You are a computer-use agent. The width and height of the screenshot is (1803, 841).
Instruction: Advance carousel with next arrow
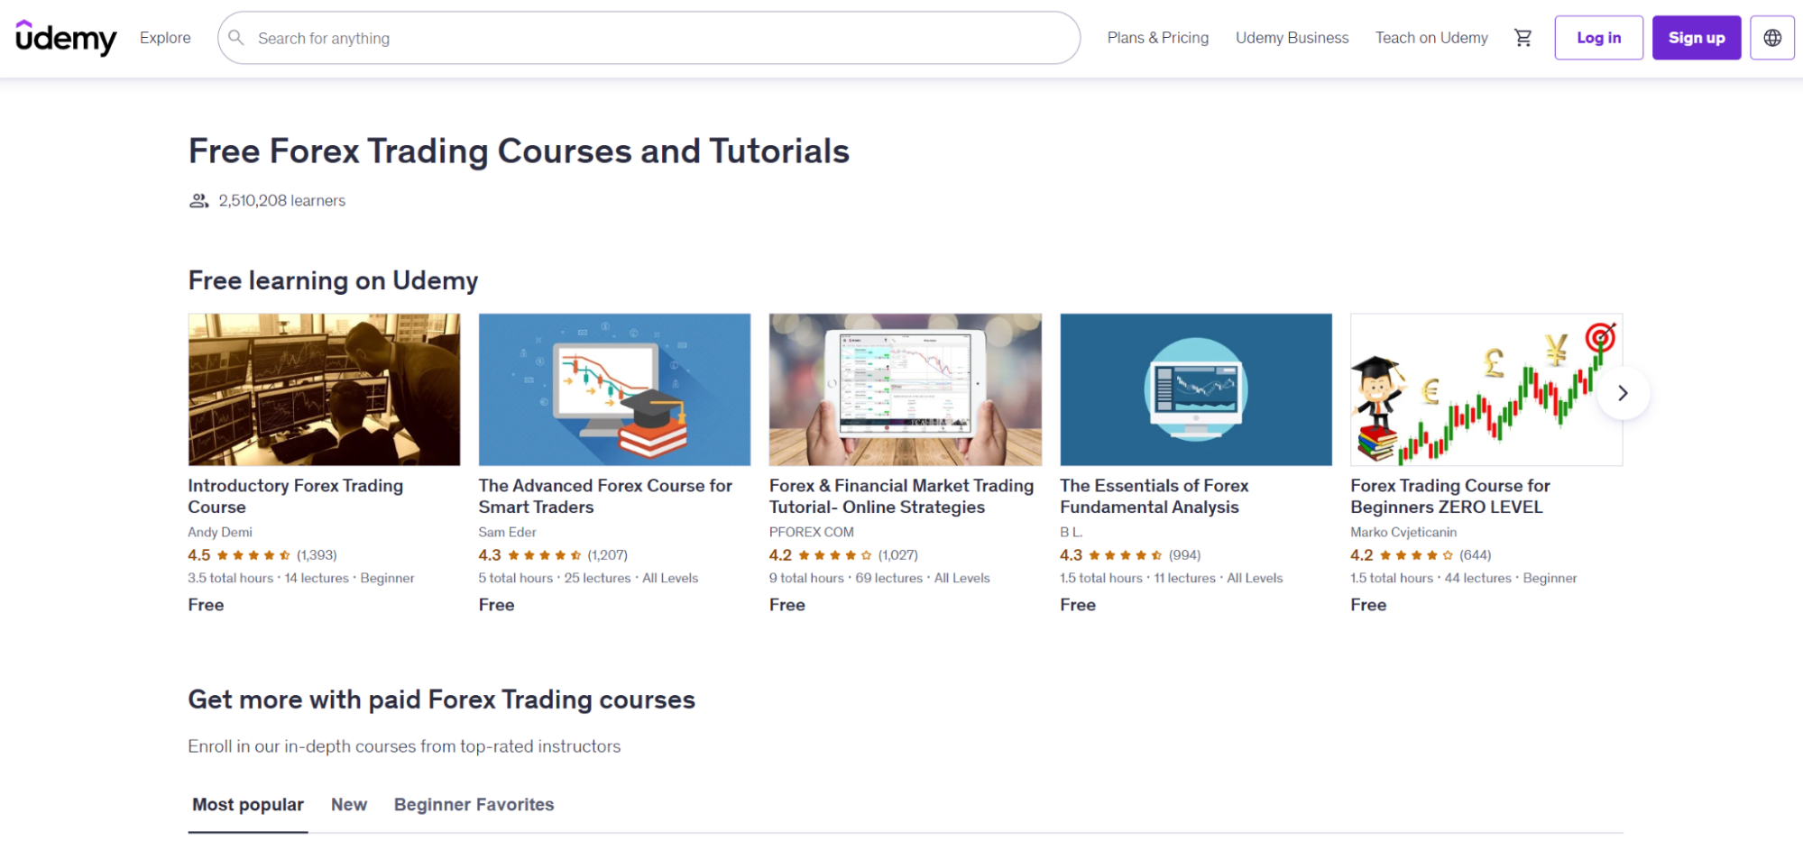[x=1623, y=393]
